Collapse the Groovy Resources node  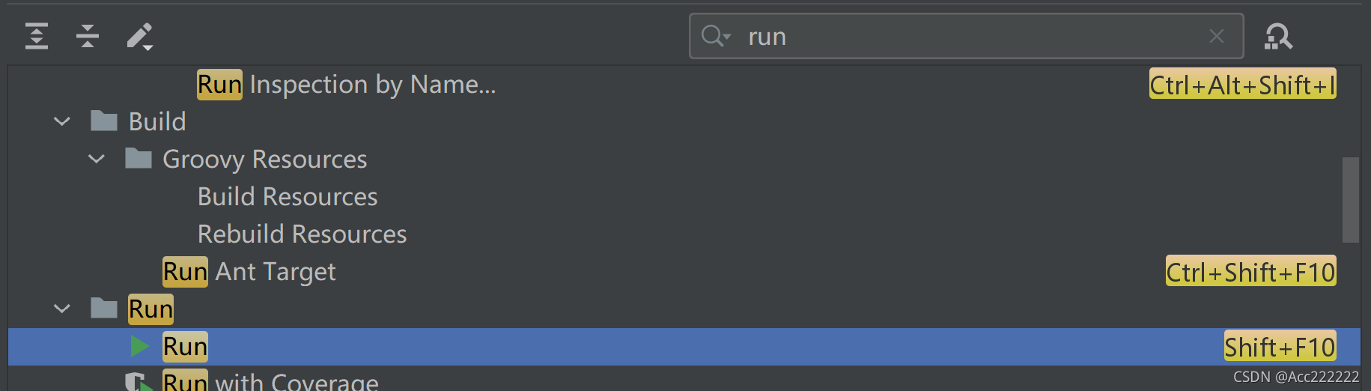(97, 158)
